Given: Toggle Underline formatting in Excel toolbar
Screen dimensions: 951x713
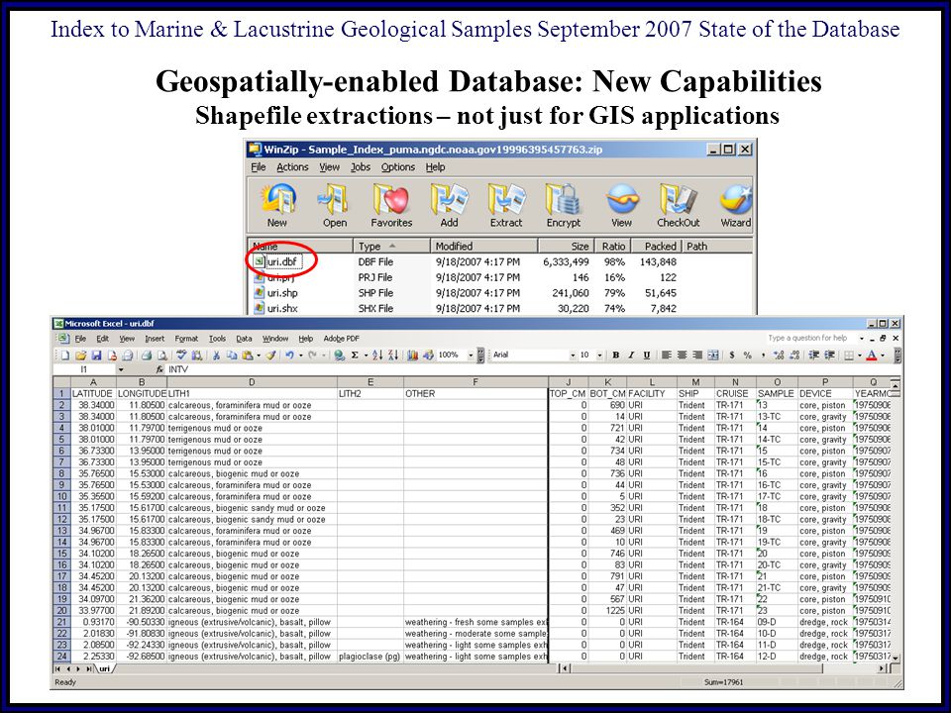Looking at the screenshot, I should point(645,355).
